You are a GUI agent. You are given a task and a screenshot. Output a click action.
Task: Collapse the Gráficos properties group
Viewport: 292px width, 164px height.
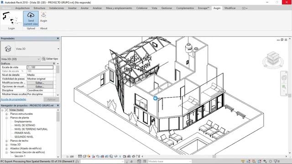[54, 64]
